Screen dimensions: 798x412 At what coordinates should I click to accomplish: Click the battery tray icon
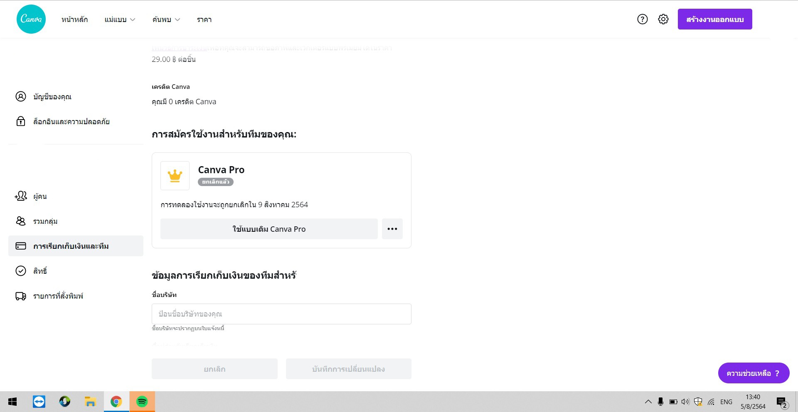click(x=673, y=402)
